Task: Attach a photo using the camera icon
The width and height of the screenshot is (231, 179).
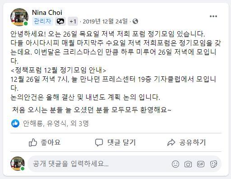Action: tap(188, 164)
